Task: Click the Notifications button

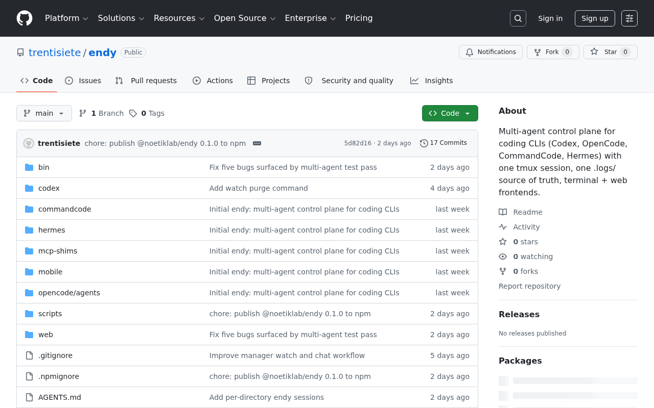Action: (x=491, y=52)
